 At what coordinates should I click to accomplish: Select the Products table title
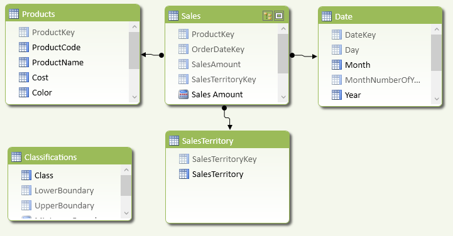38,14
